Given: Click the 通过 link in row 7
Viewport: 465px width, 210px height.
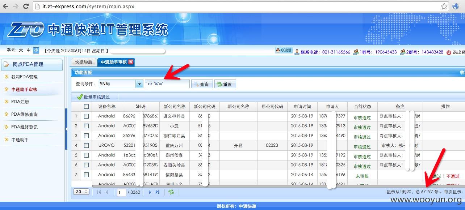Looking at the screenshot, I should click(437, 176).
